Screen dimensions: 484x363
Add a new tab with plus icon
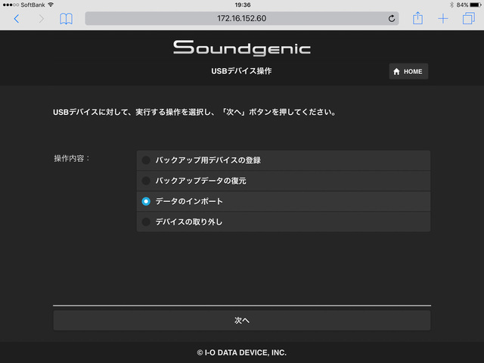(443, 18)
